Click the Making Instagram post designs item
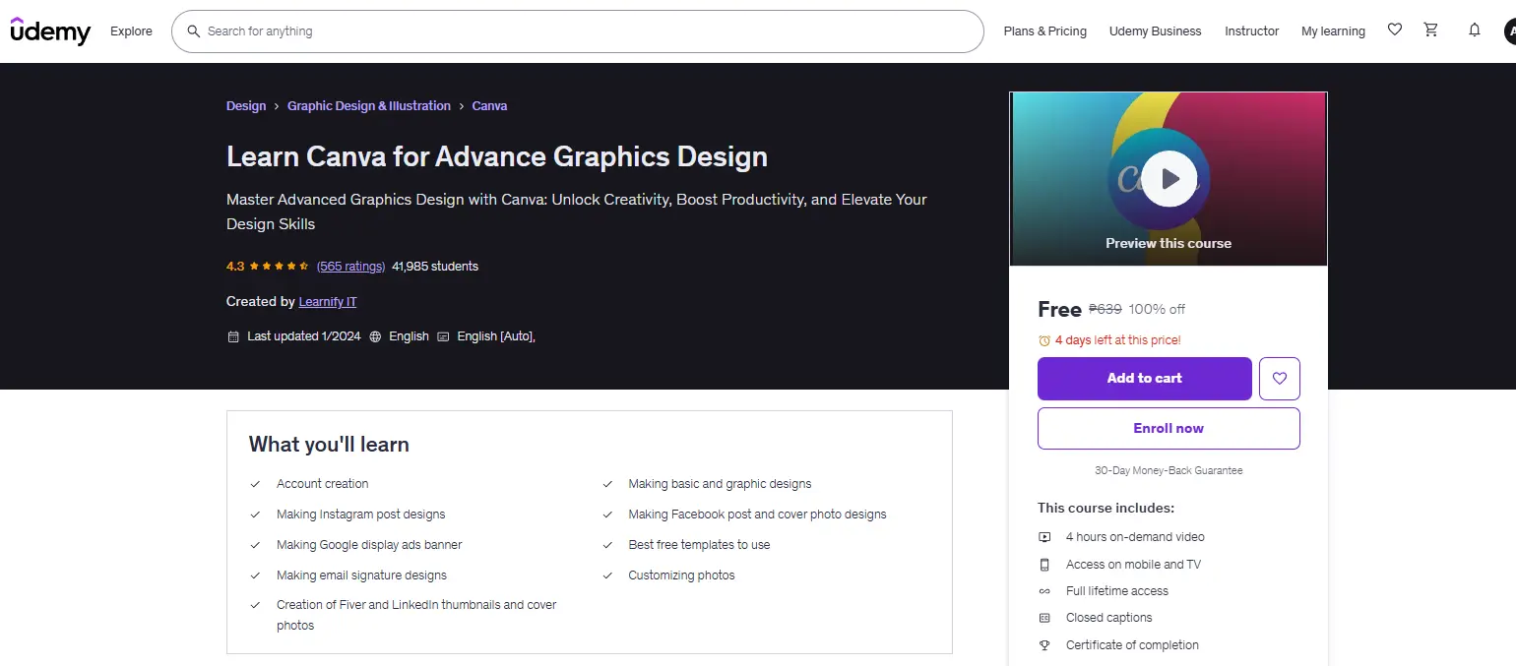The width and height of the screenshot is (1516, 666). (360, 515)
